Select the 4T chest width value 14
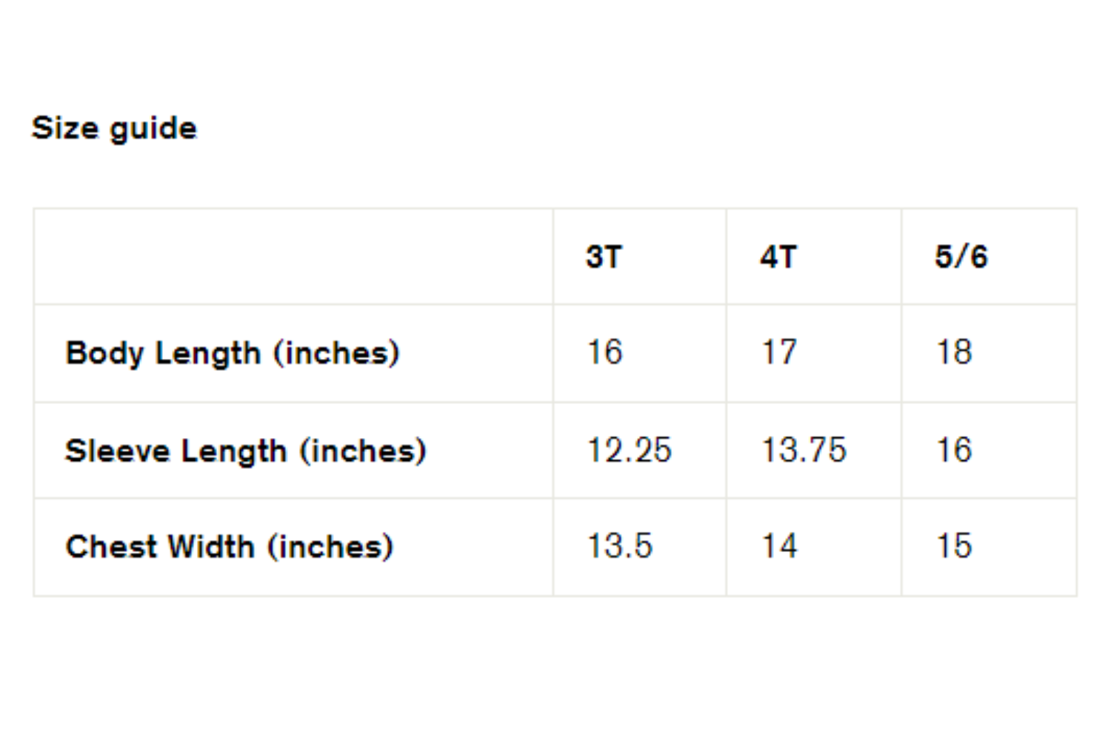This screenshot has width=1111, height=740. click(779, 546)
